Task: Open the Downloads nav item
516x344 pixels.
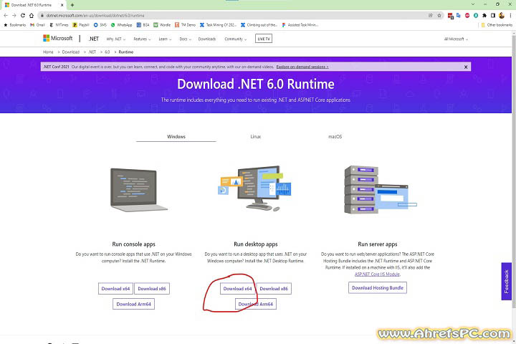Action: 207,39
